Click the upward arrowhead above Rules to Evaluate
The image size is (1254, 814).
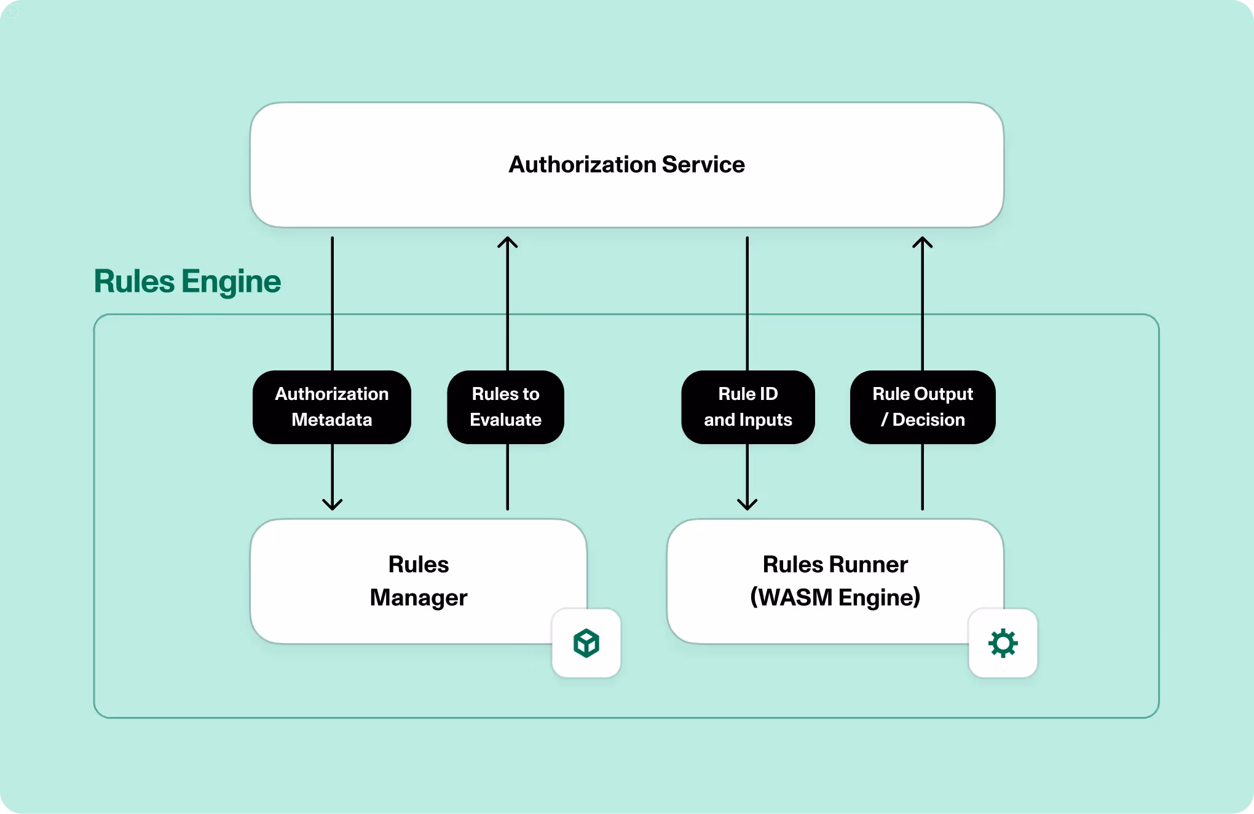tap(507, 243)
